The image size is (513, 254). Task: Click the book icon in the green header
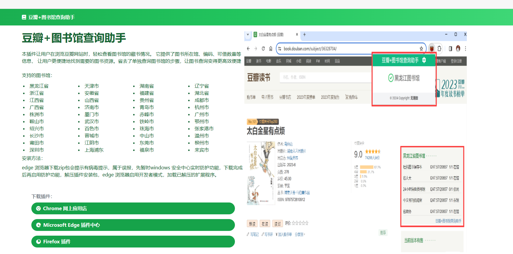tap(24, 17)
